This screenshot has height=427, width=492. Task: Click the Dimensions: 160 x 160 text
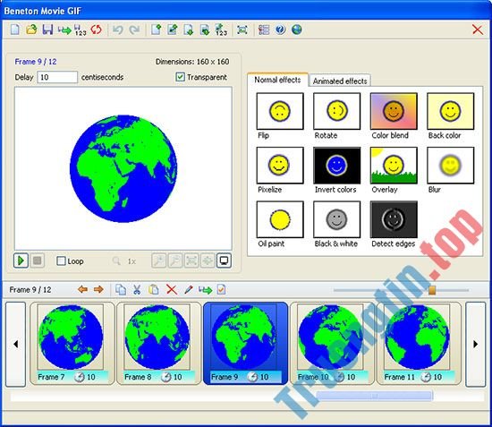[192, 62]
